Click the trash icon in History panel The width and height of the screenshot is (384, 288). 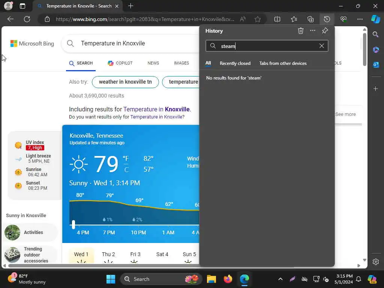(300, 31)
